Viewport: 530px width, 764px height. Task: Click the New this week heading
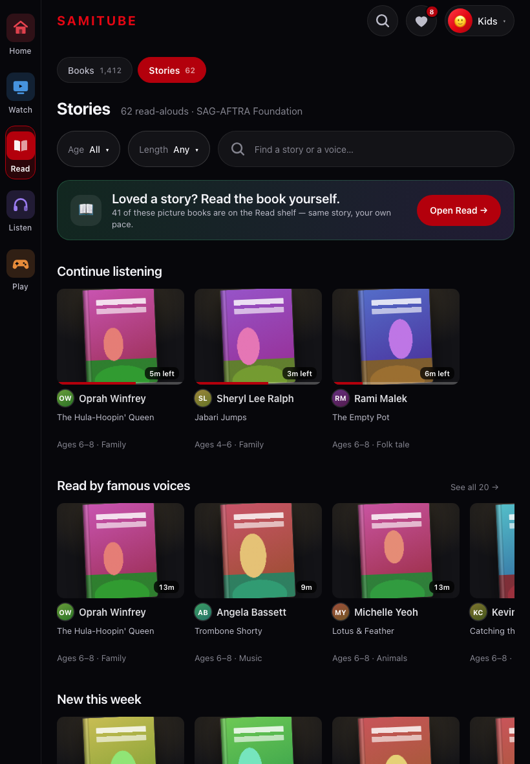pyautogui.click(x=99, y=700)
